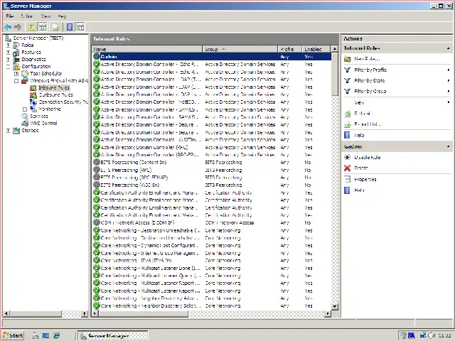Sort rules by the Profile column header
The height and width of the screenshot is (341, 455).
point(289,49)
